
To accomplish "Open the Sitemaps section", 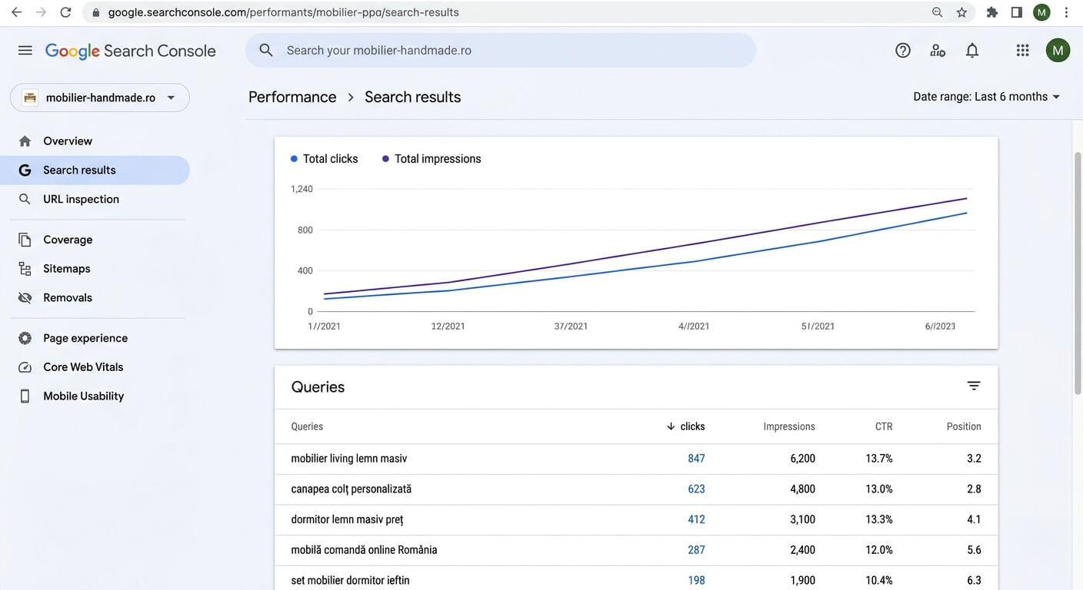I will tap(95, 269).
